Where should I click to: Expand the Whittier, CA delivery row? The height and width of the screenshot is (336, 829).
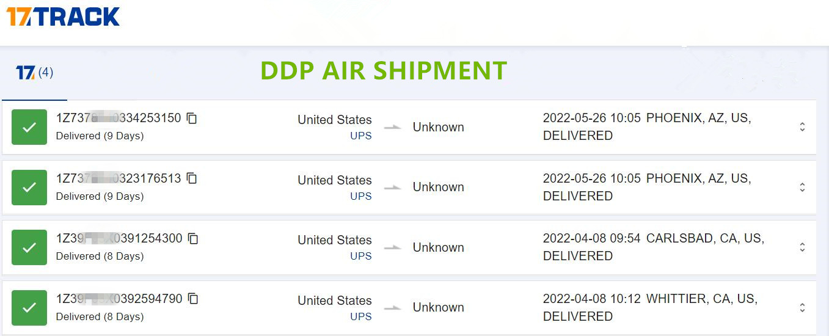pos(802,307)
